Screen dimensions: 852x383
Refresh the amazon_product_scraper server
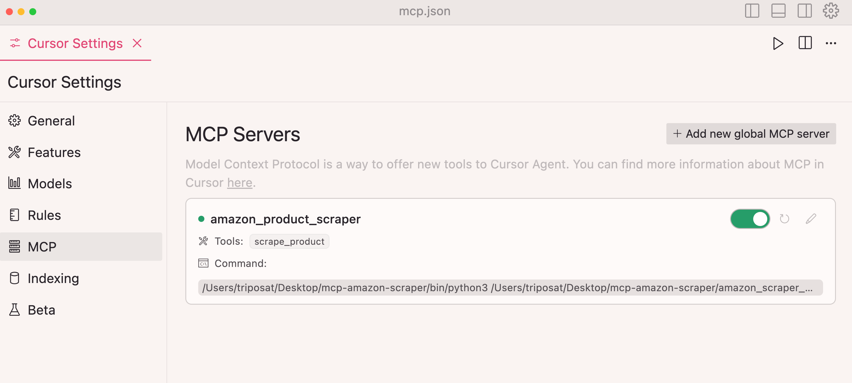coord(784,219)
